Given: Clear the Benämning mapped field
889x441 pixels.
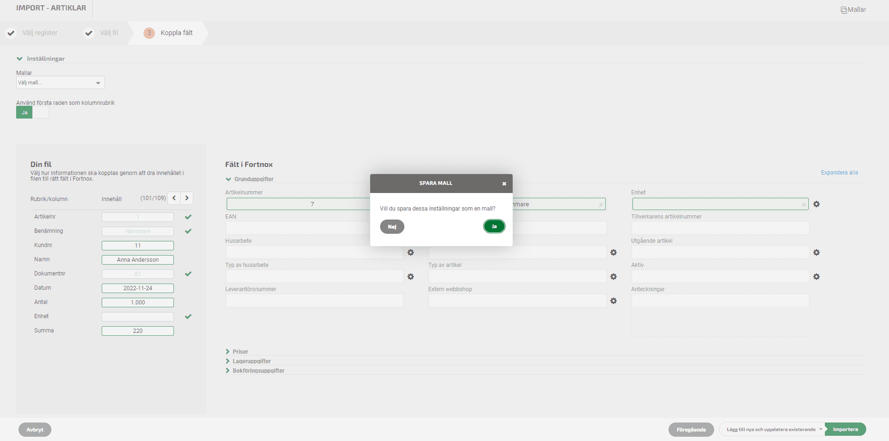Looking at the screenshot, I should [601, 205].
